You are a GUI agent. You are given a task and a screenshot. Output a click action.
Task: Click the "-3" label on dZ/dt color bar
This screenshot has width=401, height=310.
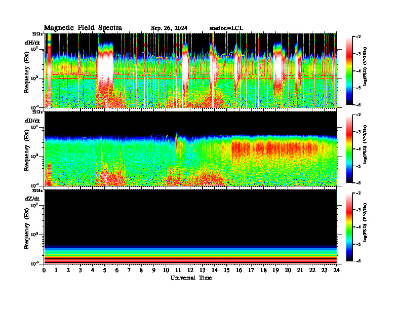tap(358, 210)
